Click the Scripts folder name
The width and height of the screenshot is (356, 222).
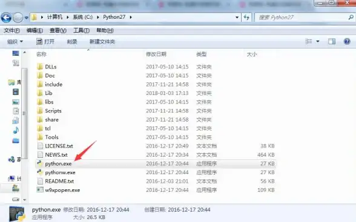point(53,111)
